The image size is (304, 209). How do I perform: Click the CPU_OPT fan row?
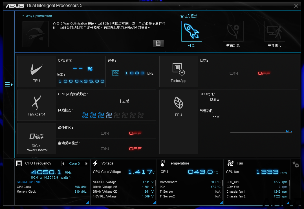[x=257, y=182]
